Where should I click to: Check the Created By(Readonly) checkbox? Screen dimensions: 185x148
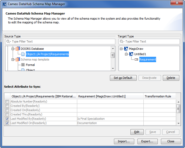click(x=7, y=106)
